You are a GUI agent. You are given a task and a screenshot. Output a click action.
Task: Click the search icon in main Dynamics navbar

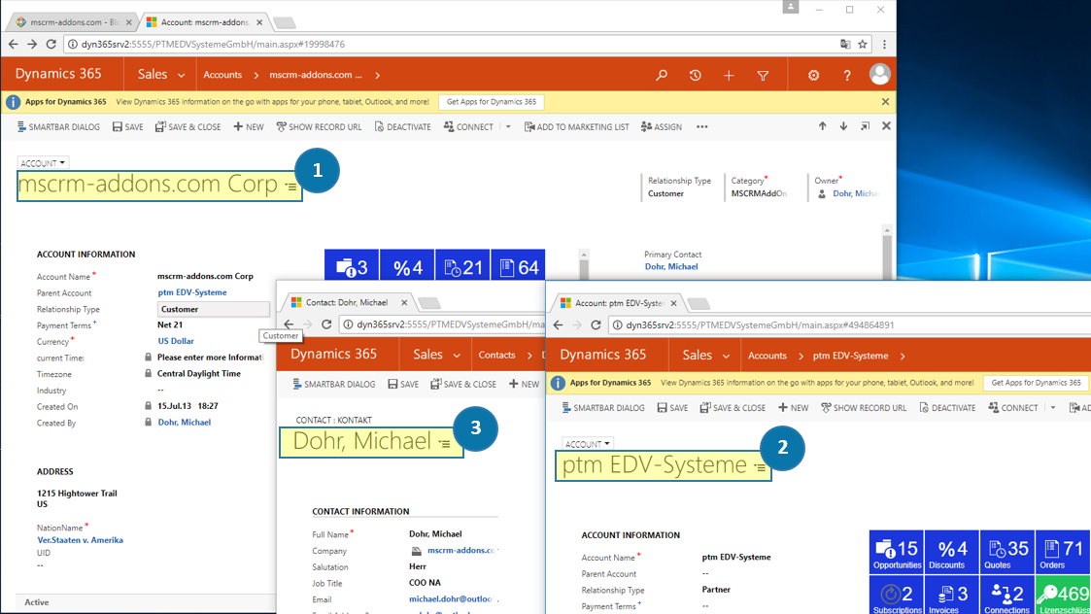pos(661,75)
